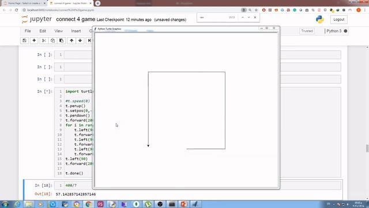This screenshot has width=369, height=208.
Task: Open the Visual Studio taskbar icon
Action: coord(125,204)
